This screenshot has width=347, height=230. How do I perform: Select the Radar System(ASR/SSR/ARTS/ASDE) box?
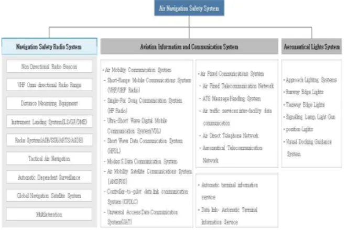click(49, 140)
